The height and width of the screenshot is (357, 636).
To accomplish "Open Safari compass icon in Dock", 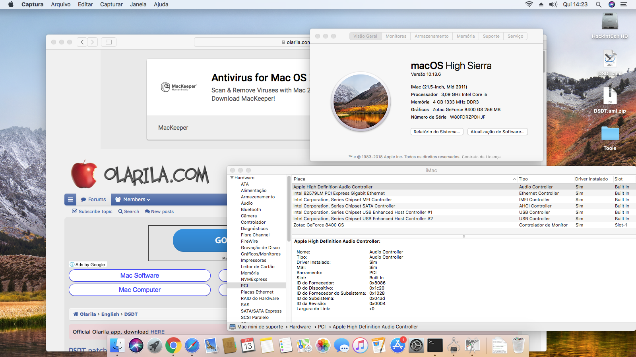I will pyautogui.click(x=192, y=345).
